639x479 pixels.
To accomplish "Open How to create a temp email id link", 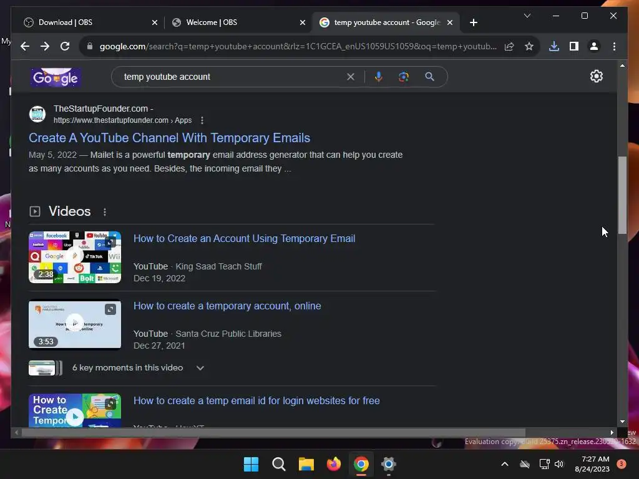I will tap(256, 401).
